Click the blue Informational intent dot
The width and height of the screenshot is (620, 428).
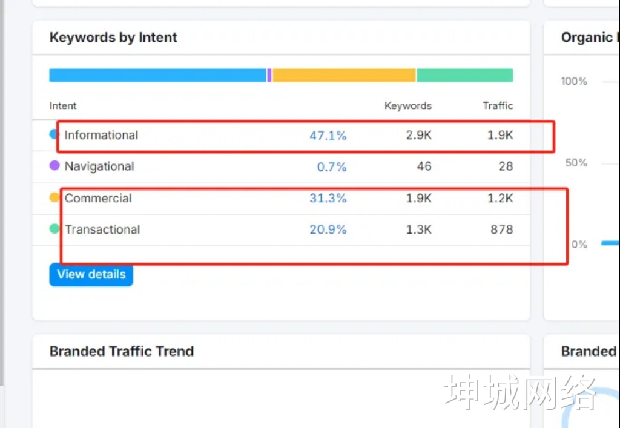pos(54,134)
